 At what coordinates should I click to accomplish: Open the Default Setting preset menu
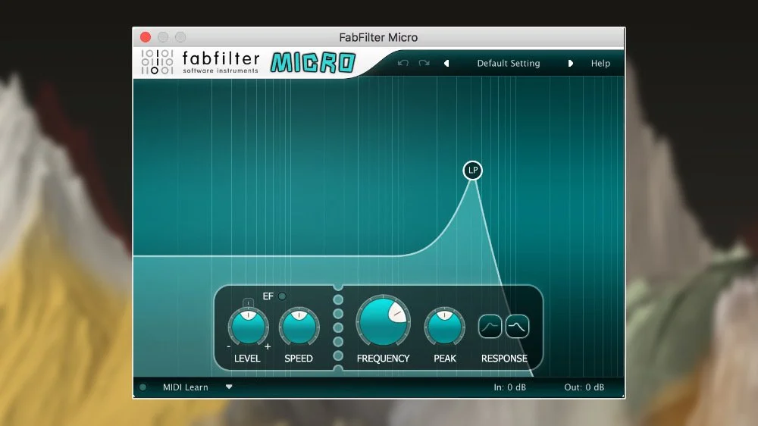tap(509, 64)
